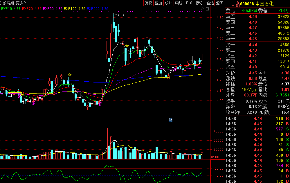Click the 总量 value 162.1万

[249, 90]
